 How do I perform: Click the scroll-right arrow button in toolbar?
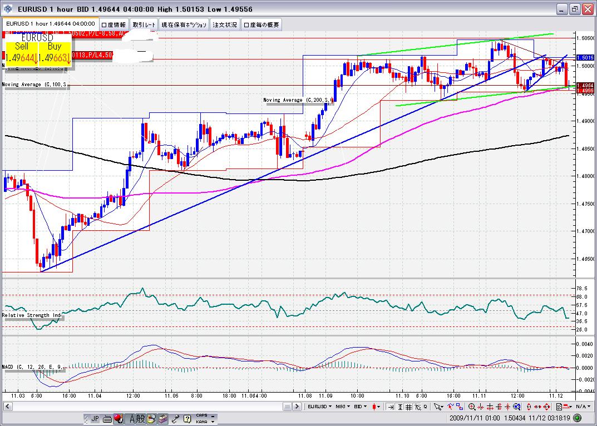[x=297, y=407]
